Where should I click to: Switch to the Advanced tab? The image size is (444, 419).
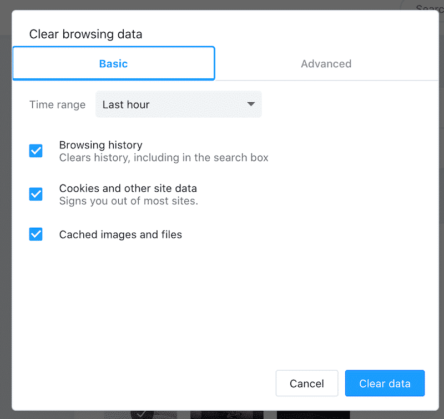pyautogui.click(x=326, y=63)
